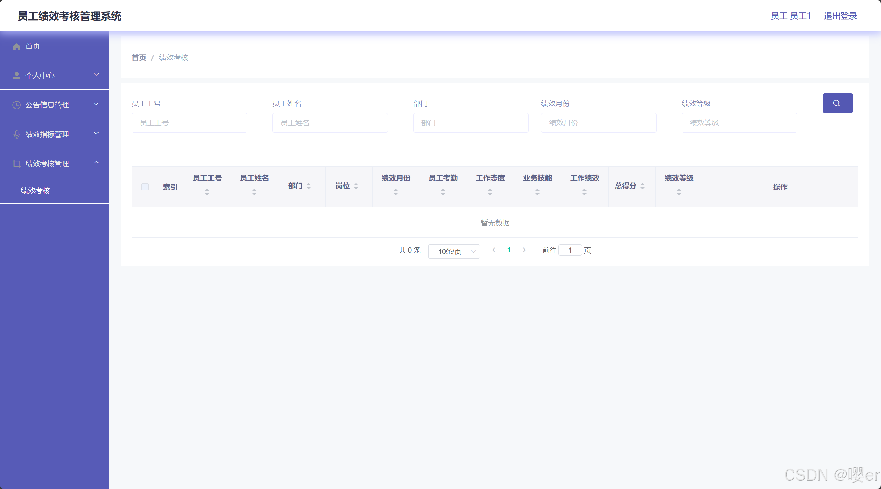The image size is (881, 489).
Task: Click the 前往 page number jump field
Action: 570,250
